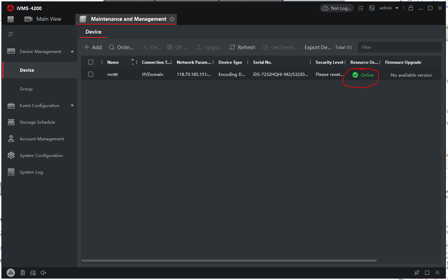Click the lock icon in title bar
This screenshot has height=280, width=448.
pyautogui.click(x=411, y=8)
